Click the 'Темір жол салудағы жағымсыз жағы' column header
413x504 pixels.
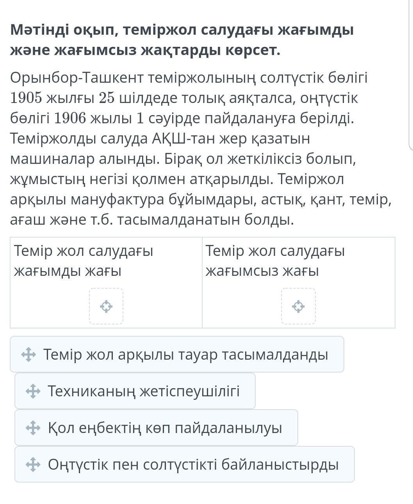[x=275, y=261]
